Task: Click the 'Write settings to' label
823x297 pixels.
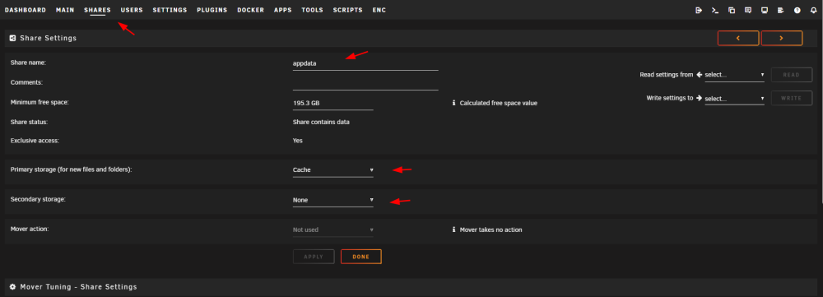Action: [670, 98]
